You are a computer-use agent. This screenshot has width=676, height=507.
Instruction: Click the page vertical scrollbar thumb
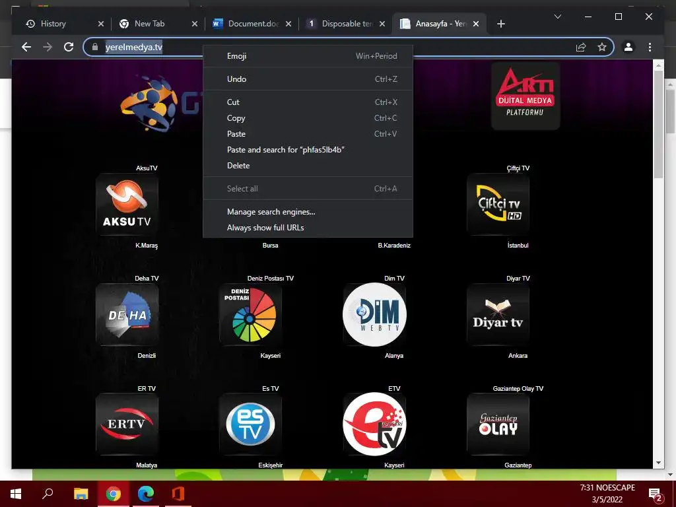(658, 124)
